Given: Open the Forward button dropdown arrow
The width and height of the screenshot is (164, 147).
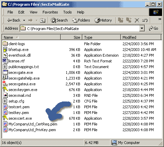Looking at the screenshot, I should [x=36, y=20].
